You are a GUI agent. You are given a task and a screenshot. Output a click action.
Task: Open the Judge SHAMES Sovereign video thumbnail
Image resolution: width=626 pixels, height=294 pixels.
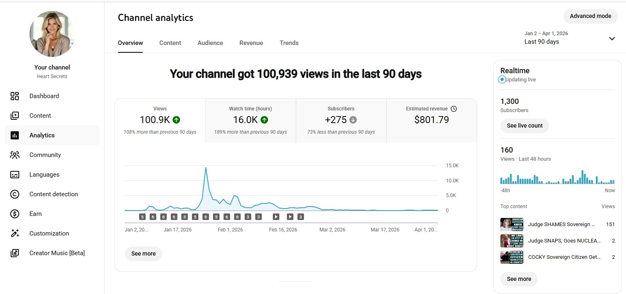511,224
